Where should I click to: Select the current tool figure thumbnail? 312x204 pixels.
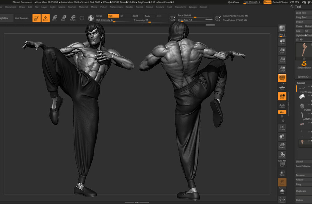304,51
